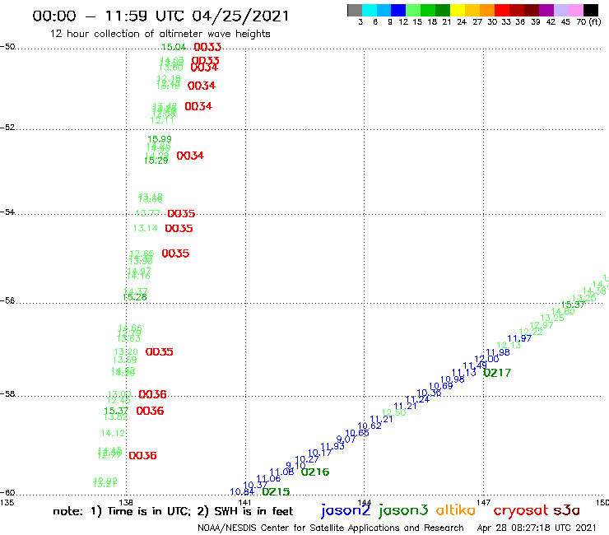
Task: Click the green wave height '12.13'
Action: tap(509, 345)
